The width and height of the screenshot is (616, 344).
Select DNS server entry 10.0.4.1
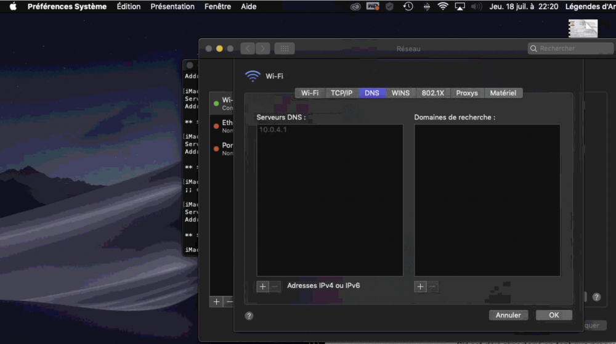(273, 130)
